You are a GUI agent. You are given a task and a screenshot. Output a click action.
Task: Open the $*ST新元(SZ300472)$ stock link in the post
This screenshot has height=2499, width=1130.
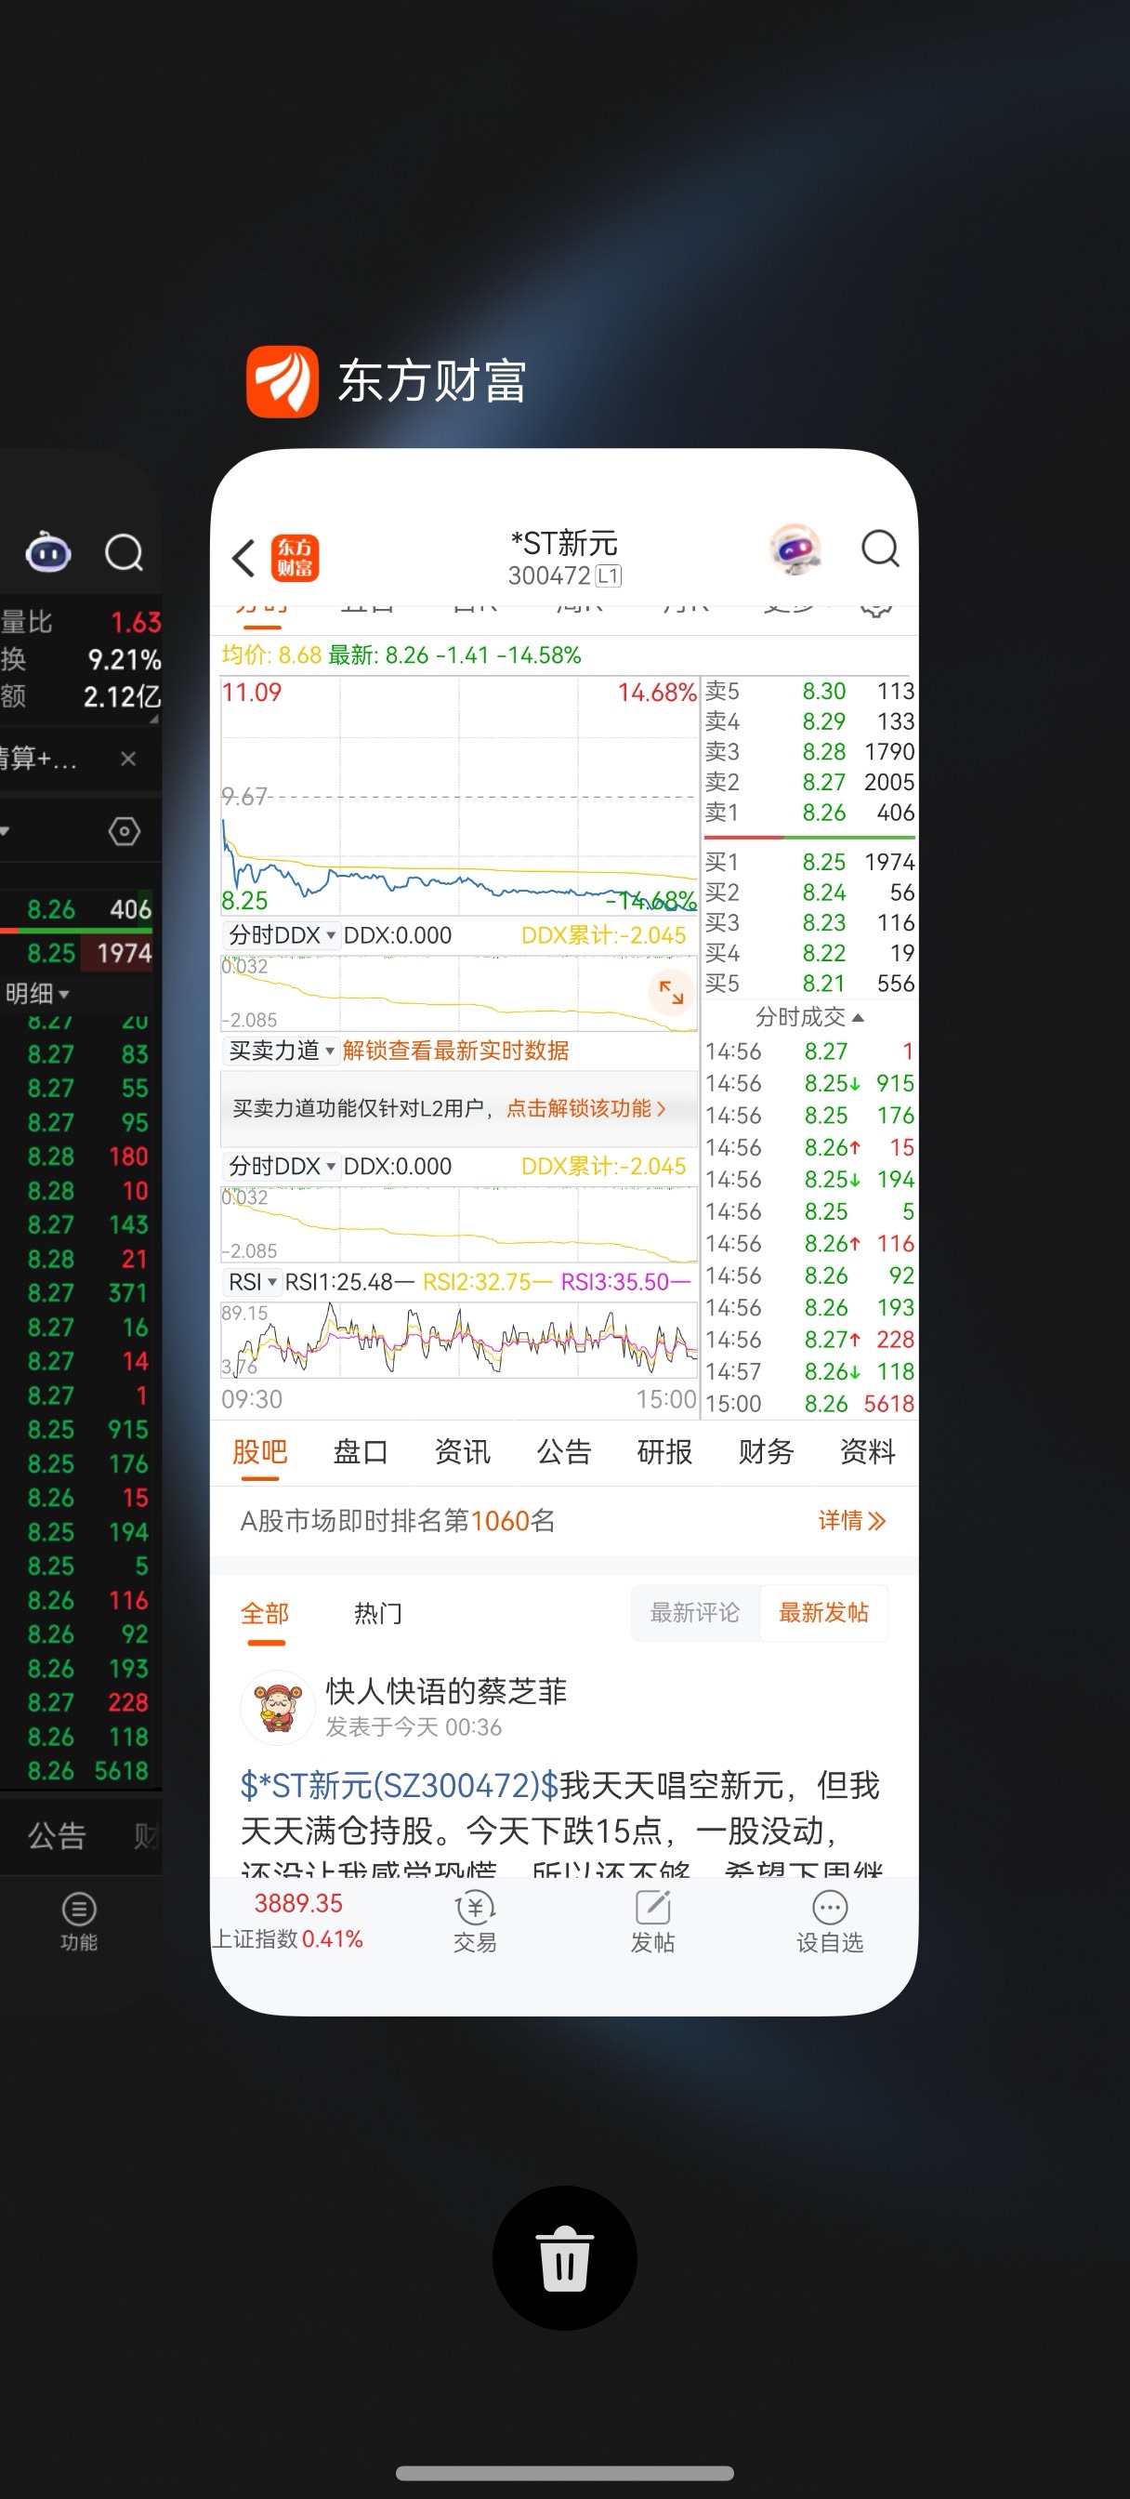400,1784
